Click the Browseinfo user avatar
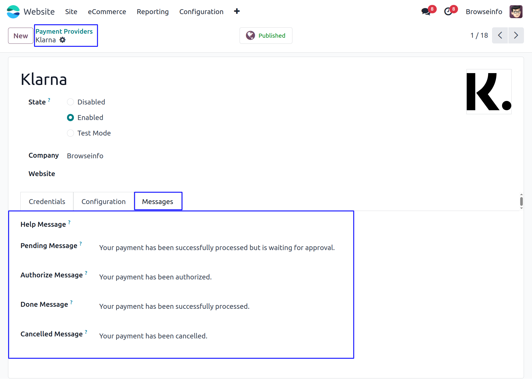Screen dimensions: 532x379 [x=516, y=12]
